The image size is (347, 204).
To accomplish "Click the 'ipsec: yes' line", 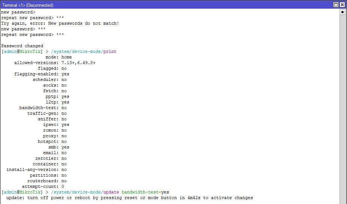I will [x=56, y=125].
